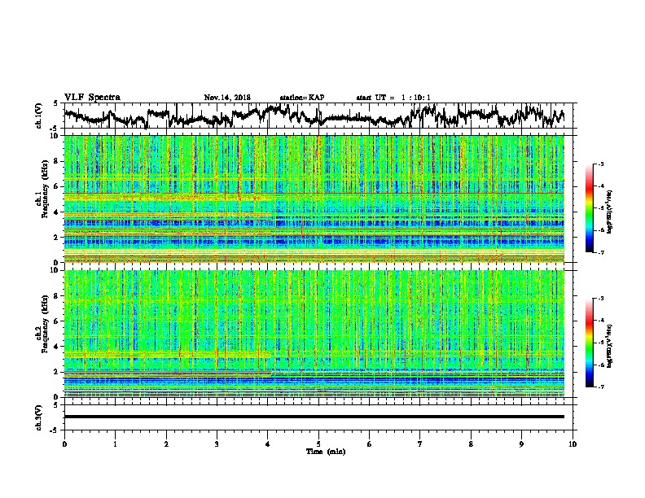Viewport: 645px width, 498px height.
Task: Click the thick black ch.3 signal line
Action: coord(314,417)
